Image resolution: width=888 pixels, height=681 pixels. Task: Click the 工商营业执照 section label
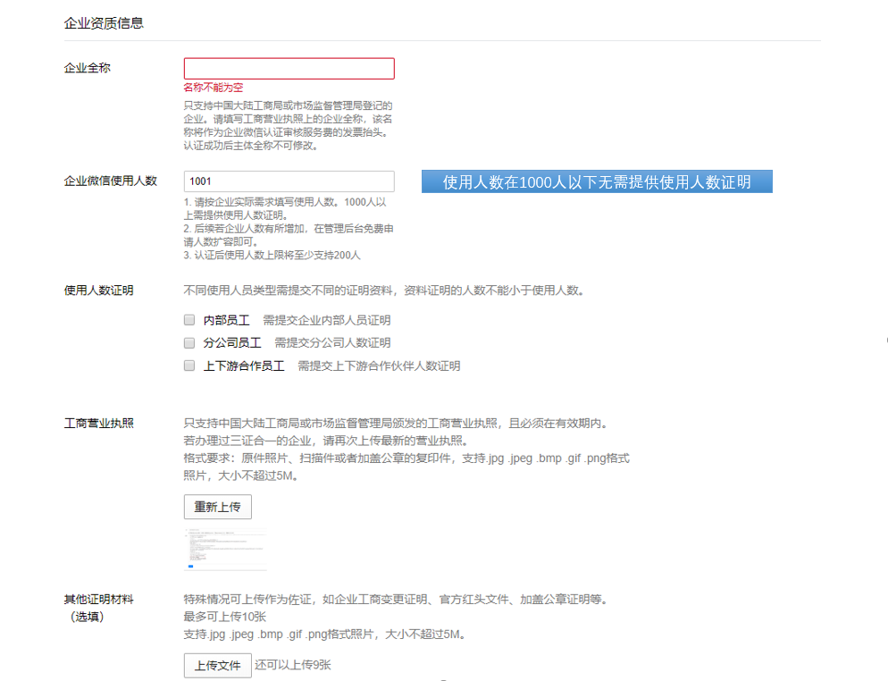(x=99, y=423)
